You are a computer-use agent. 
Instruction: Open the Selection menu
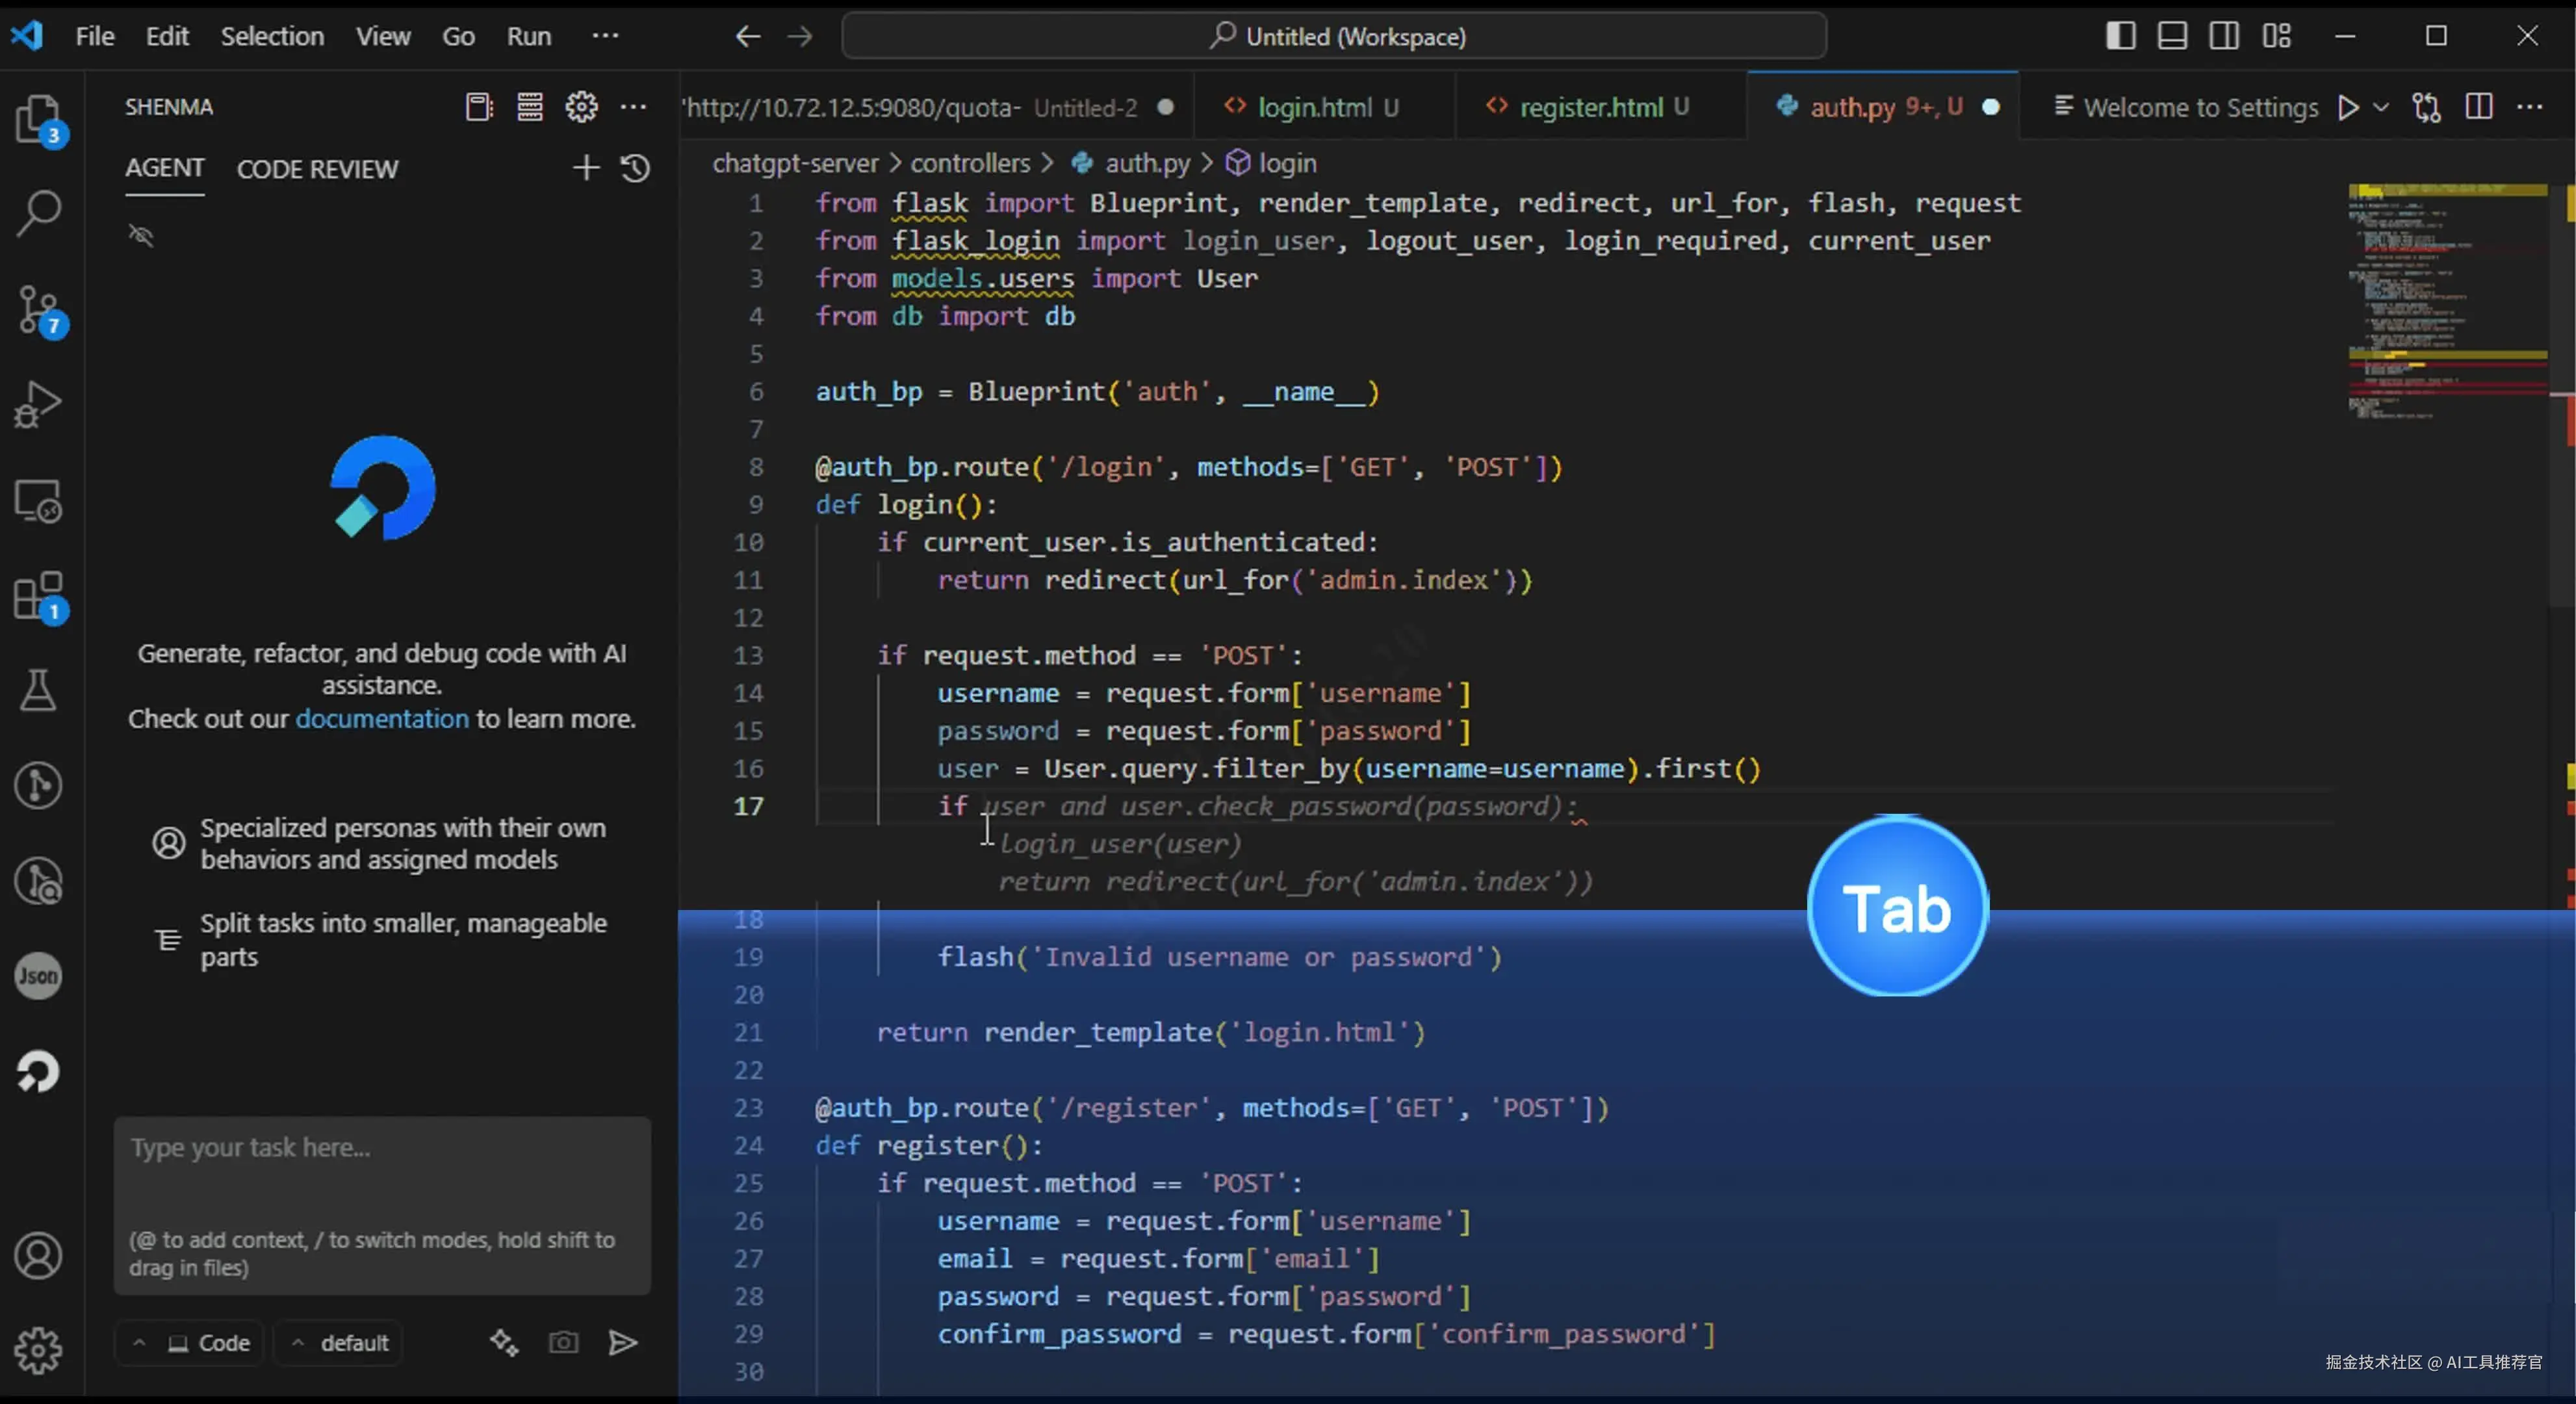click(272, 36)
